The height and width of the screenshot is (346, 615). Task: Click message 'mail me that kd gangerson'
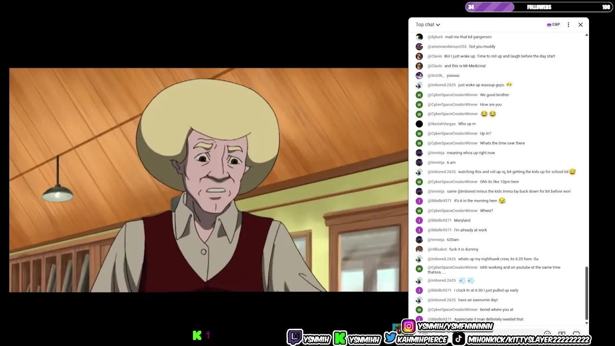pos(468,37)
